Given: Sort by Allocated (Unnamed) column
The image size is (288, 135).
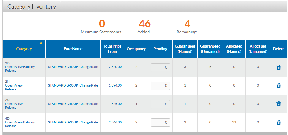Looking at the screenshot, I should [x=258, y=49].
